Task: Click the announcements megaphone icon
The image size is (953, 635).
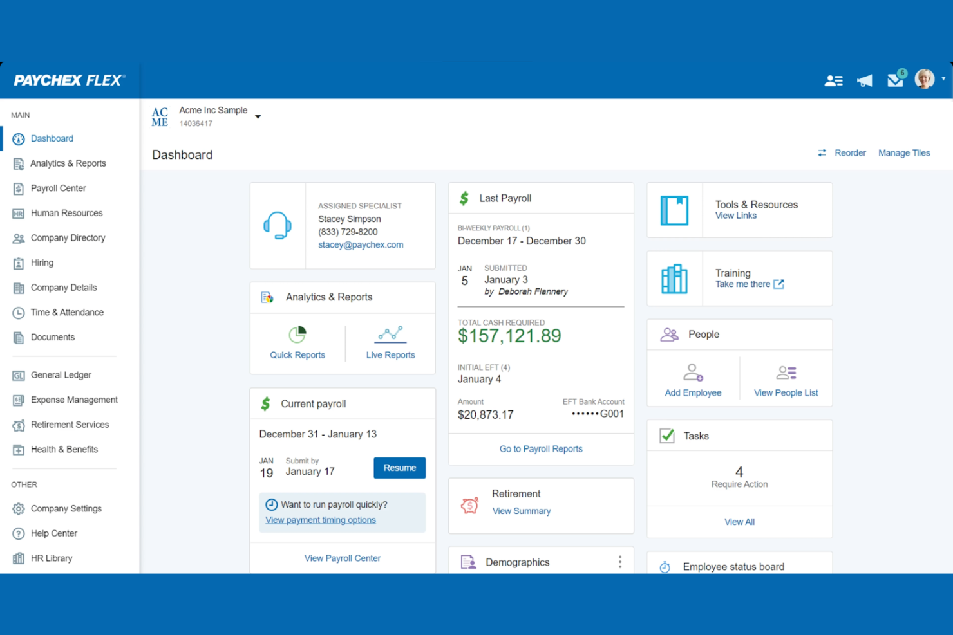Action: [864, 80]
